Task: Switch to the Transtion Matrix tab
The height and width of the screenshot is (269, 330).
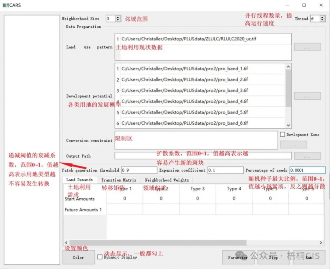Action: click(119, 180)
